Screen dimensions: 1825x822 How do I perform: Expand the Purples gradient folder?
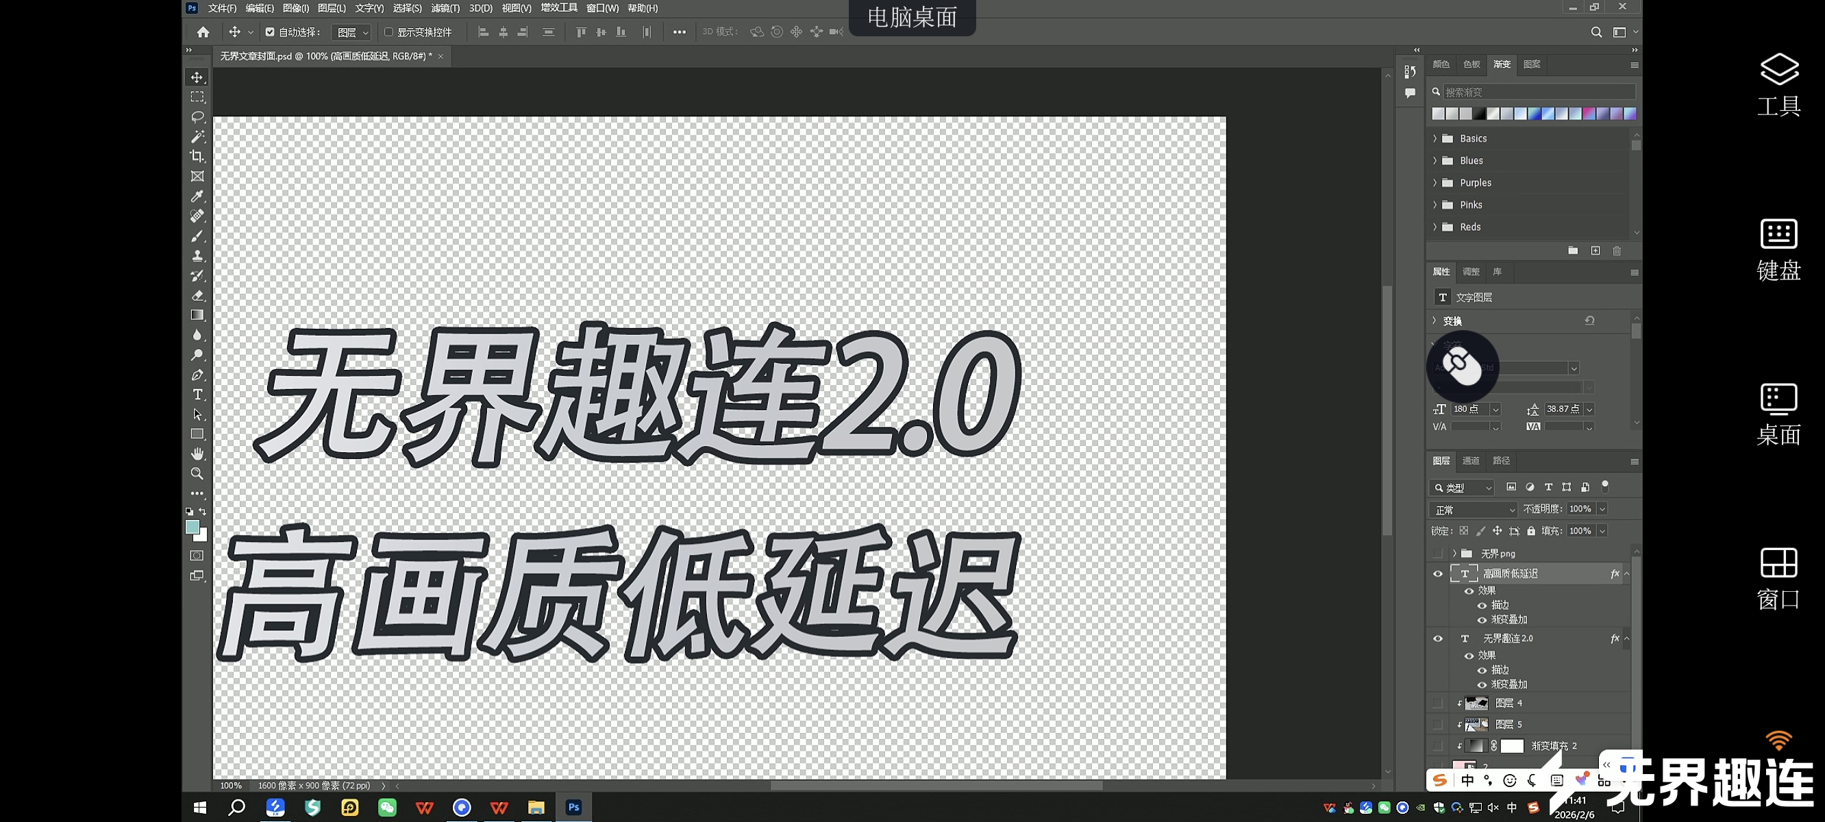(1435, 183)
